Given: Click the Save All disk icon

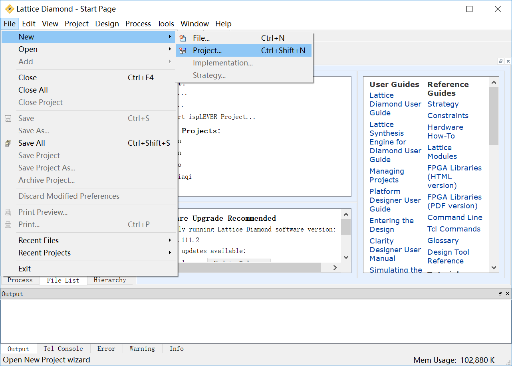Looking at the screenshot, I should 8,143.
